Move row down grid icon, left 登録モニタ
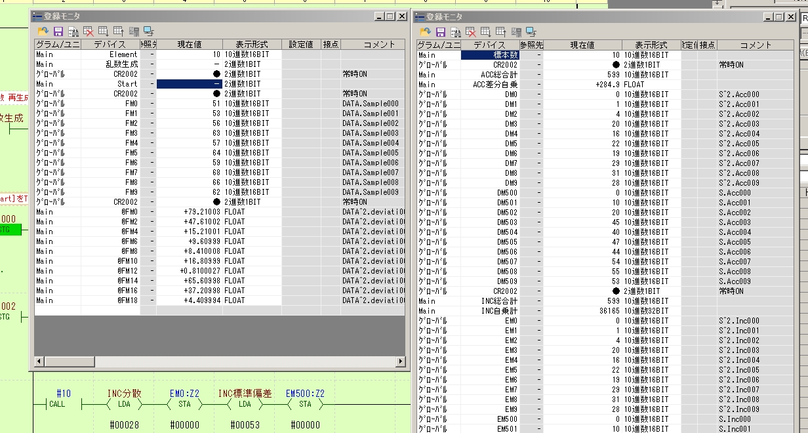The width and height of the screenshot is (808, 433). tap(104, 31)
